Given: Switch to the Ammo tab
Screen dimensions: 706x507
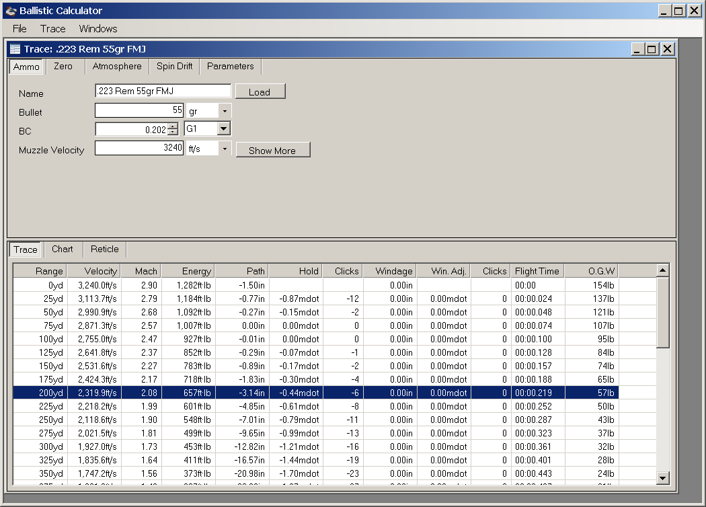Looking at the screenshot, I should [26, 67].
